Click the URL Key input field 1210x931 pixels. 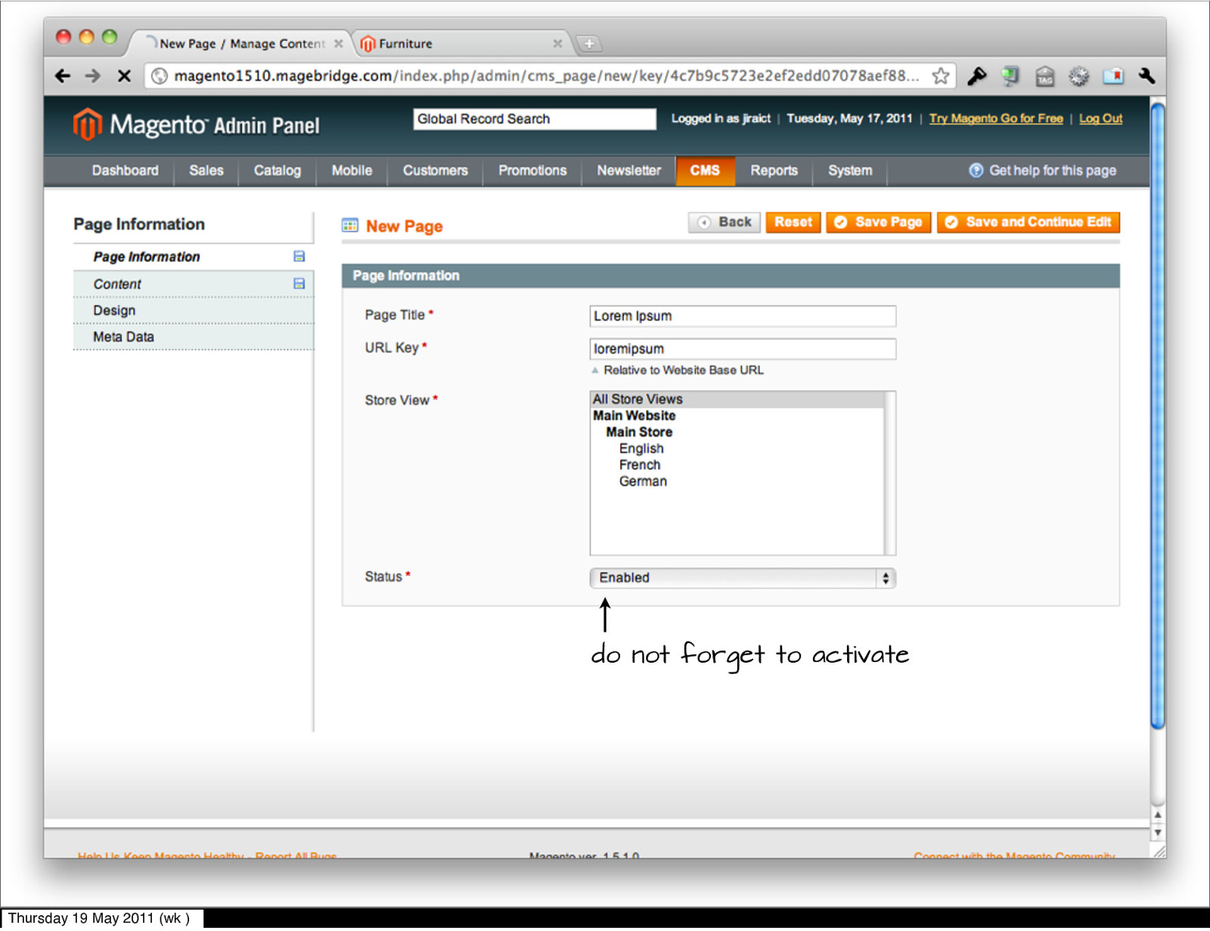[x=743, y=349]
